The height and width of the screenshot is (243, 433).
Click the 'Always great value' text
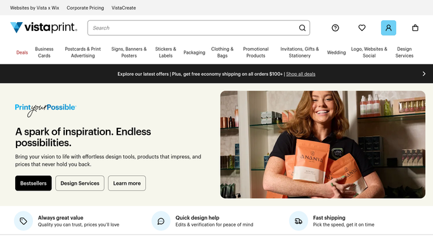click(60, 218)
